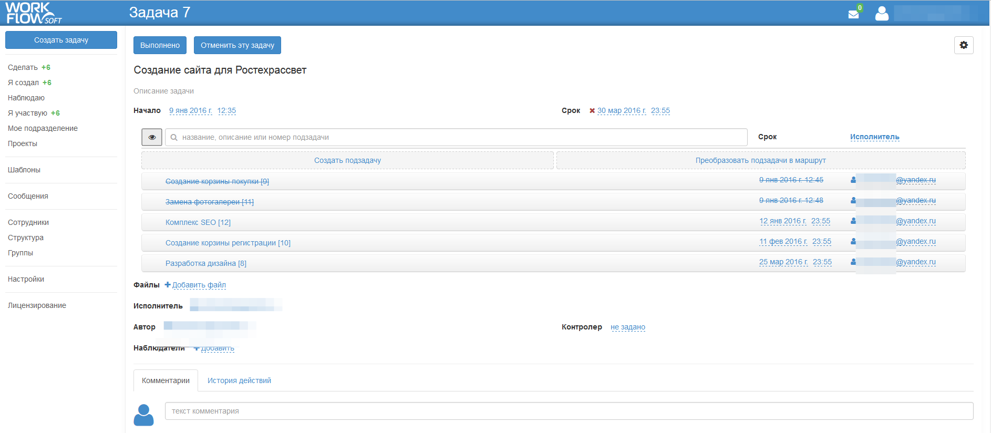Edit start date 9 янв 2016 г.
Image resolution: width=991 pixels, height=433 pixels.
pos(190,110)
